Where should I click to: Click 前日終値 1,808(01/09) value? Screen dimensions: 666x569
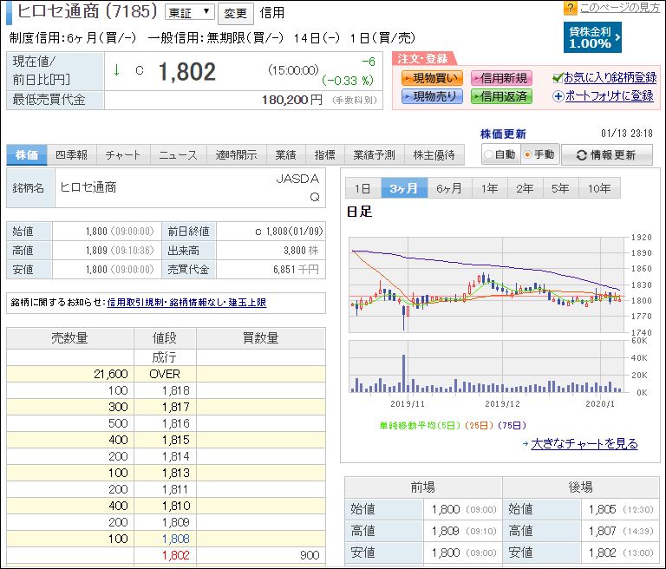point(290,232)
